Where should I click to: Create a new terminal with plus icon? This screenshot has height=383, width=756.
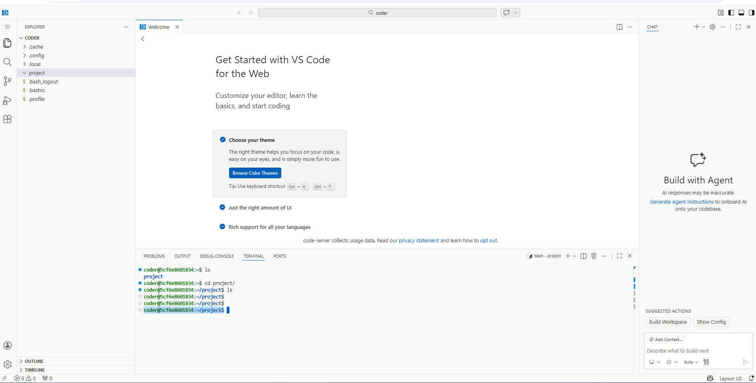(568, 256)
